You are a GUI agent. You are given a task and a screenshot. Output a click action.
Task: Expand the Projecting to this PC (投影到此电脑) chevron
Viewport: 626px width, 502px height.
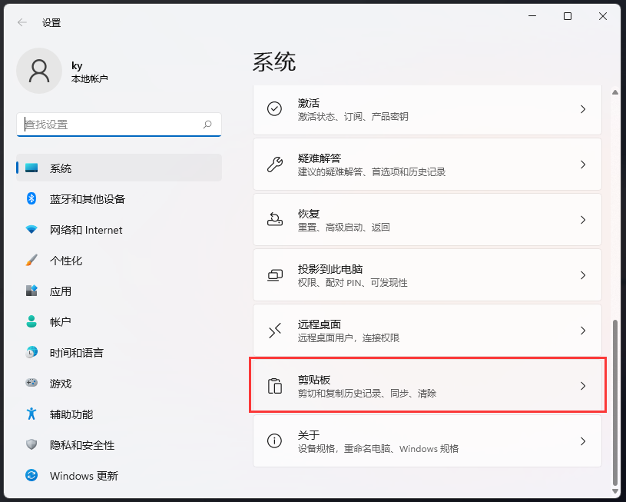click(584, 274)
